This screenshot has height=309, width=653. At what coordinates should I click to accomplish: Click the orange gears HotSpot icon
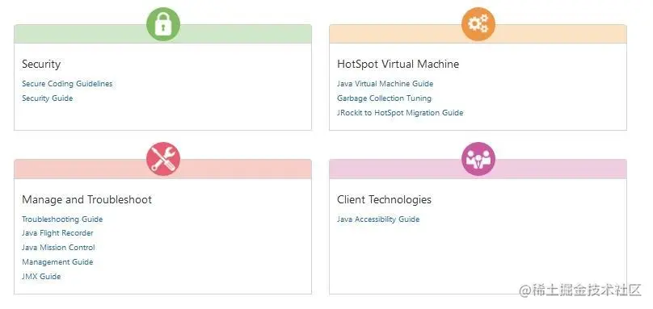[x=478, y=24]
